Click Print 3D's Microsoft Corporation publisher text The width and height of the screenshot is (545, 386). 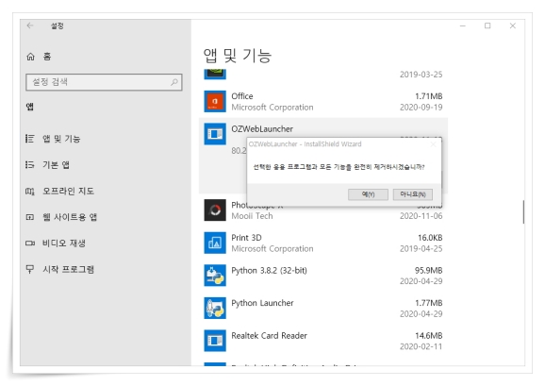[x=272, y=248]
